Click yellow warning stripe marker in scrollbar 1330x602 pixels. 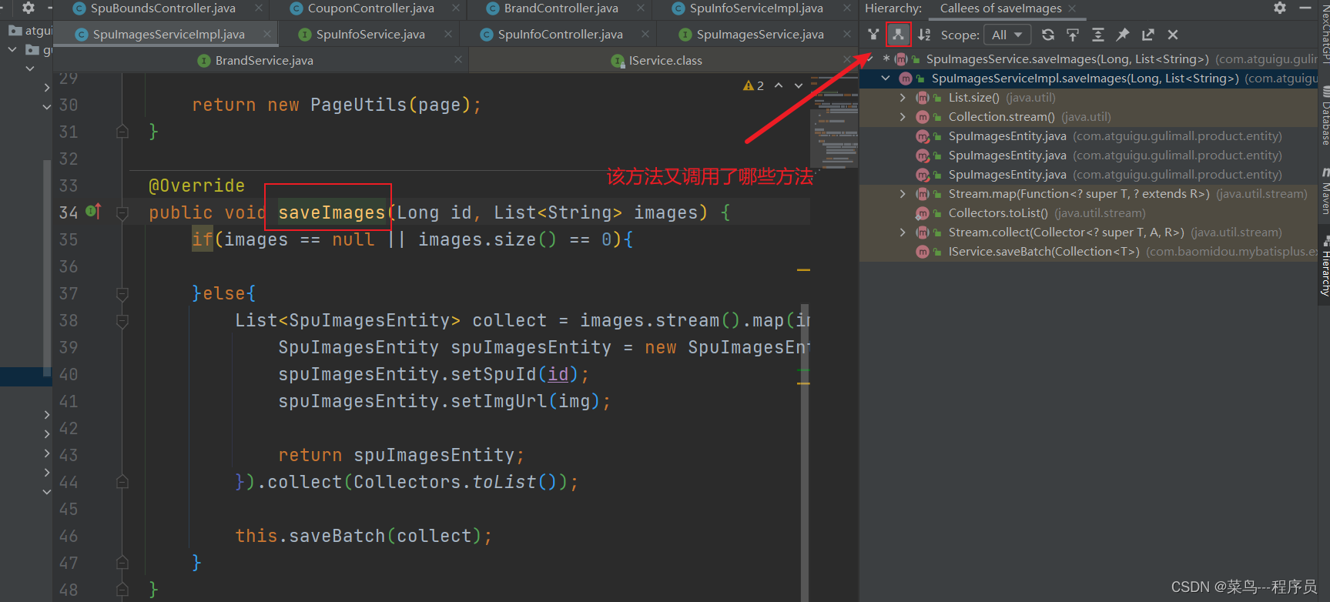(803, 270)
